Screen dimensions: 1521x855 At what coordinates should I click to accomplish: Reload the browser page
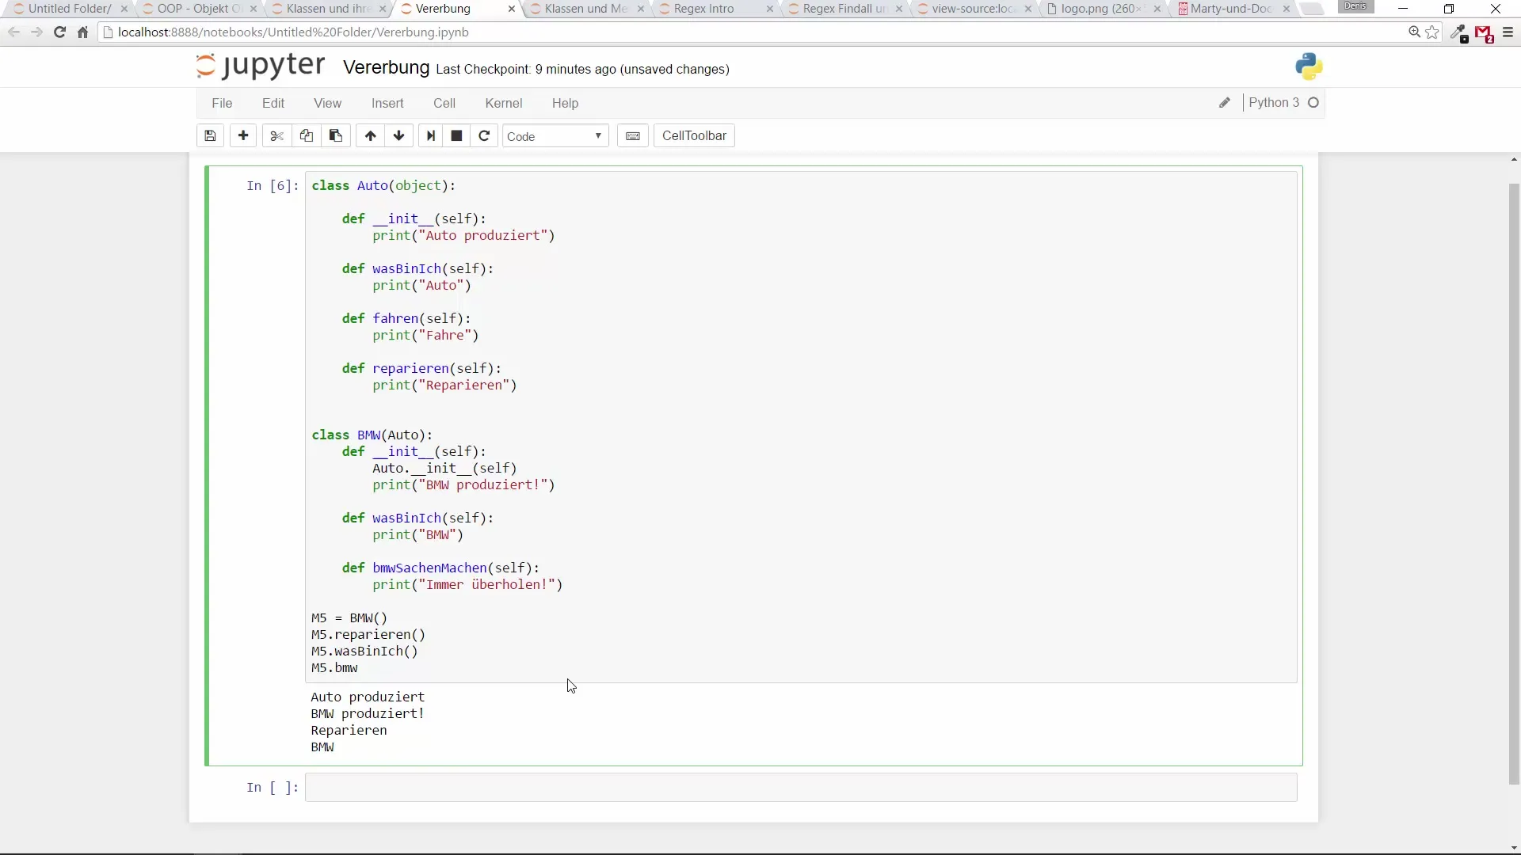pyautogui.click(x=59, y=32)
